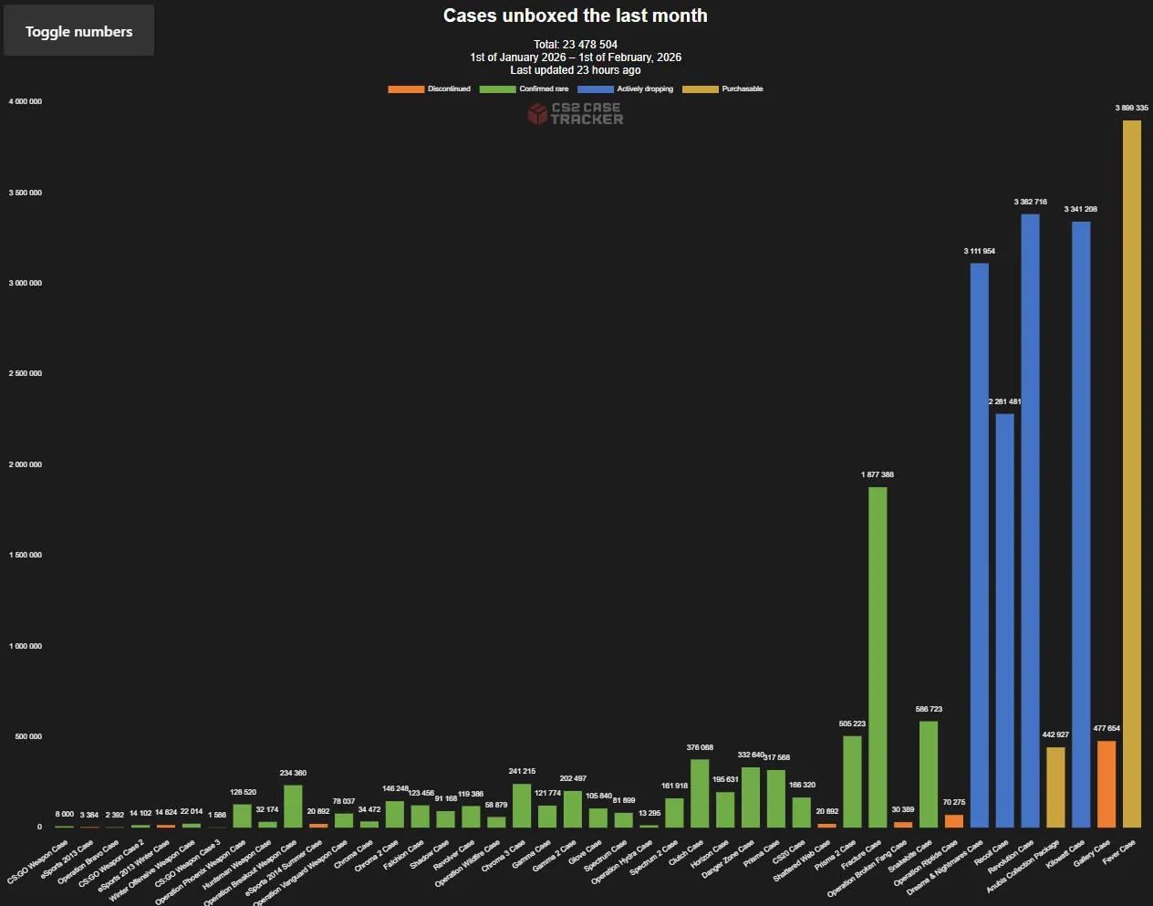Toggle the yellow Purchasable legend swatch

tap(701, 89)
